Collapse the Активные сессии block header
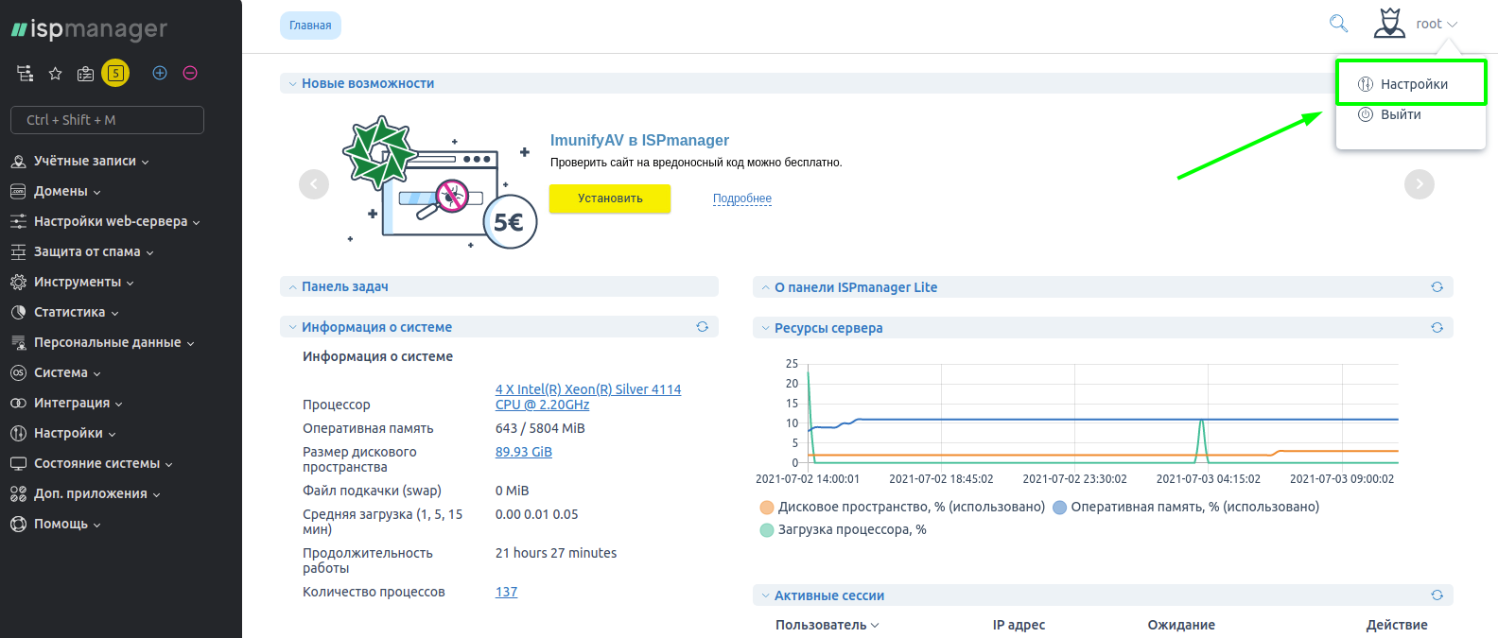Screen dimensions: 1498x638 [766, 595]
